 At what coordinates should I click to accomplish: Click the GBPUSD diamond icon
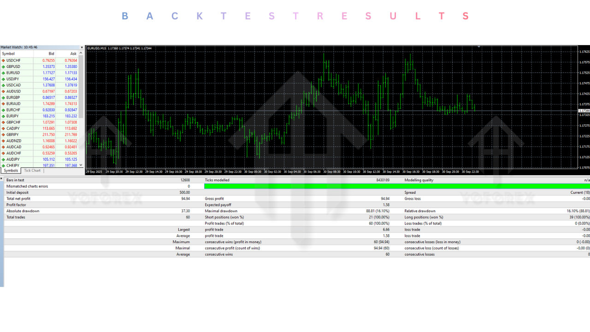point(4,66)
